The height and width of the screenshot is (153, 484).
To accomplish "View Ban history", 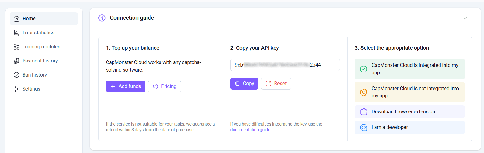I will click(x=44, y=75).
